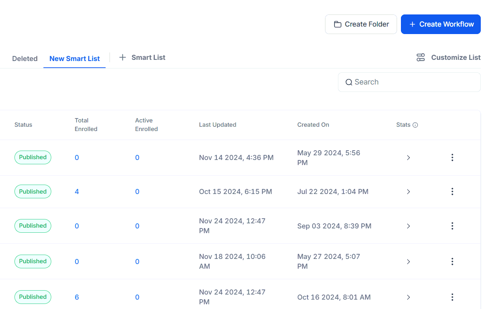Expand stats for the Jul 22 workflow
Image resolution: width=496 pixels, height=309 pixels.
coord(408,191)
